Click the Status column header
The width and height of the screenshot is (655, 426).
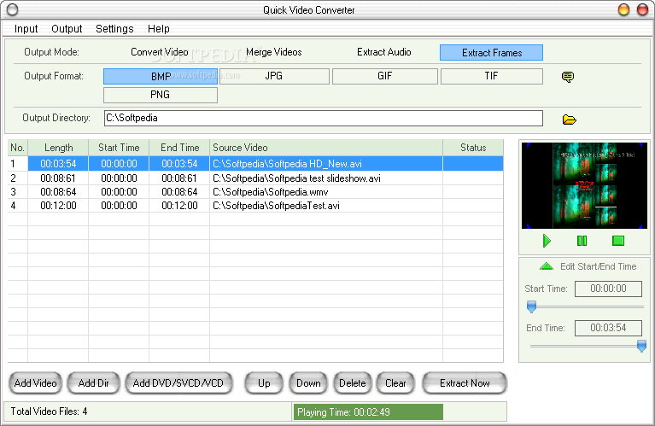pyautogui.click(x=473, y=148)
